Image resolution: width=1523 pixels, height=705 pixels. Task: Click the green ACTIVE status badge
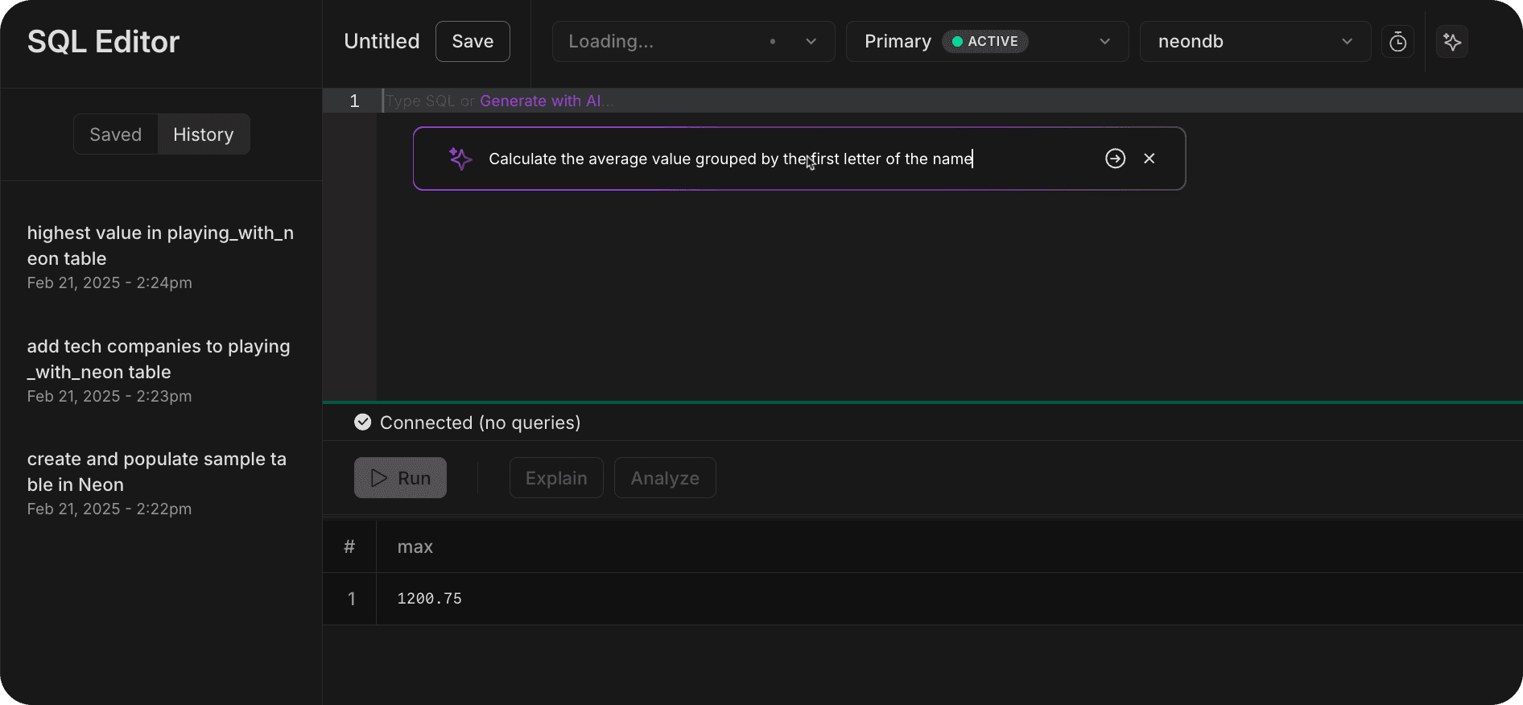[984, 42]
